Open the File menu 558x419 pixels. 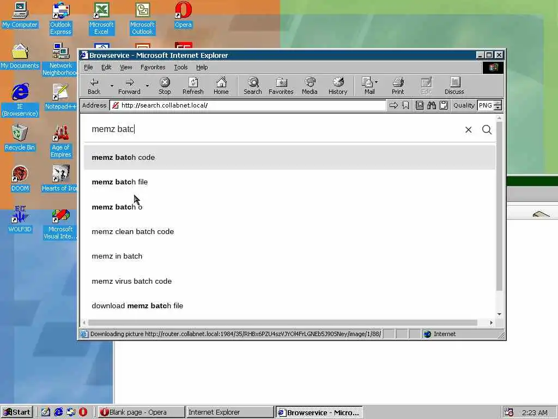(88, 67)
